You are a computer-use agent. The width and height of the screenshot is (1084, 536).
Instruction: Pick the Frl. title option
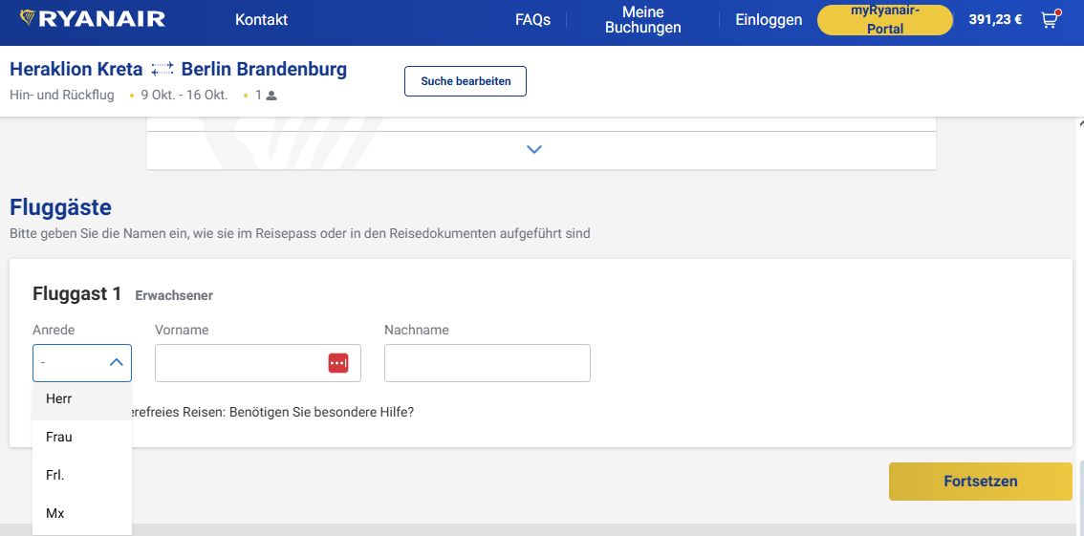(x=55, y=475)
